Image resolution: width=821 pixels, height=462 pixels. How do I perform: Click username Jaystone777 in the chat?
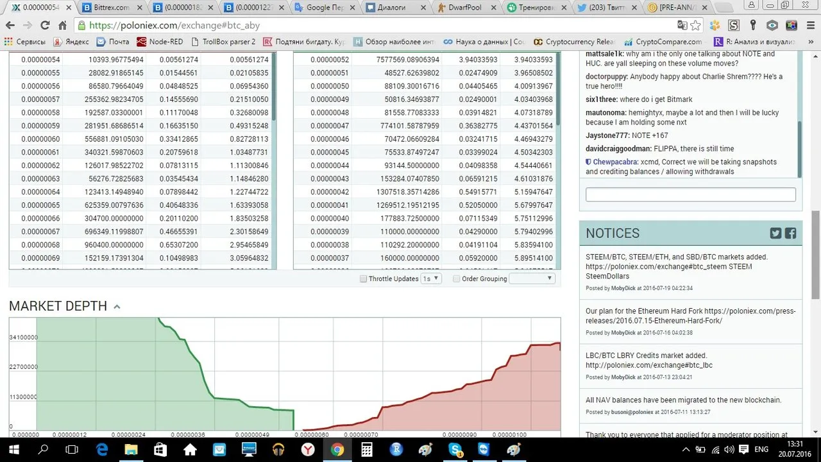coord(607,135)
